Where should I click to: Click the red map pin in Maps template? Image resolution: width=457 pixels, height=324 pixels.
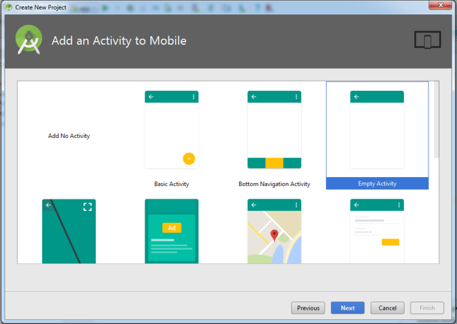[x=274, y=235]
